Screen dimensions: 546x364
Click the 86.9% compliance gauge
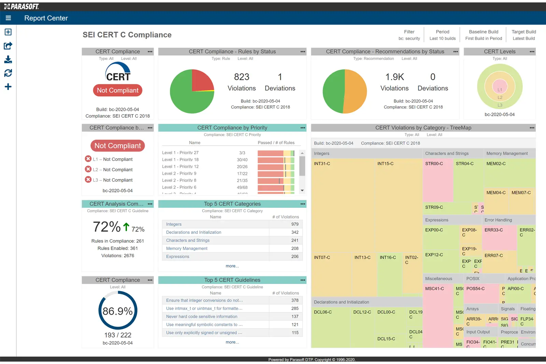(x=118, y=311)
